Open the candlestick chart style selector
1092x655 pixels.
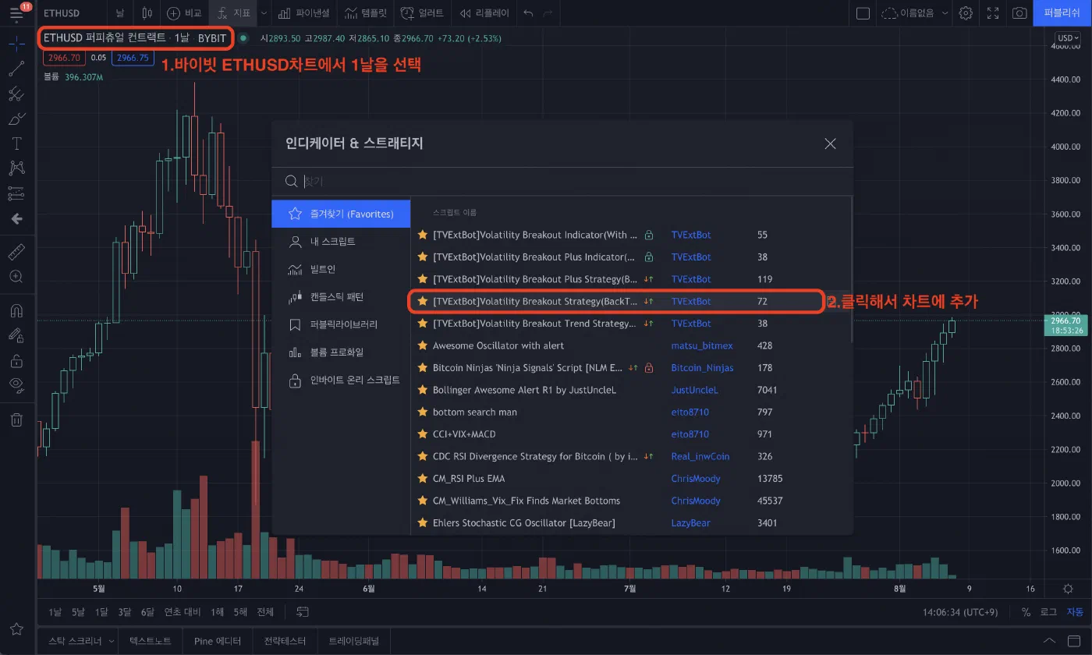pos(147,13)
